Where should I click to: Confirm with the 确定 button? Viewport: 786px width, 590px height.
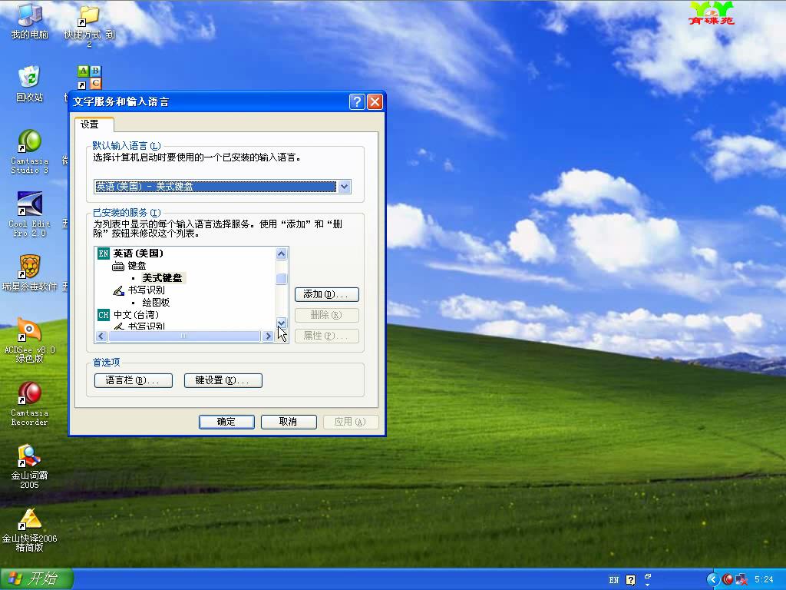[226, 422]
